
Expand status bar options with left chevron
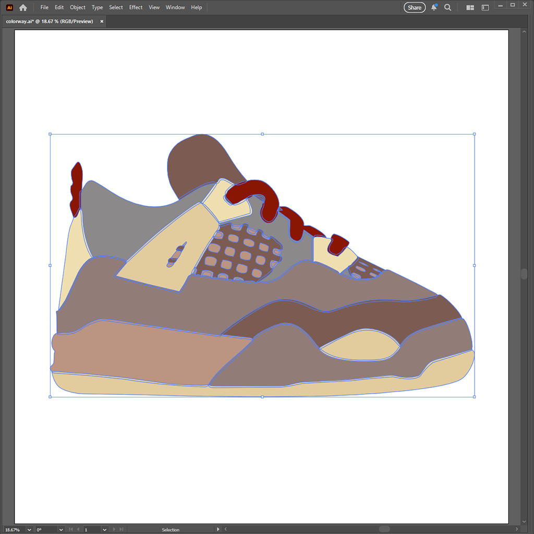pyautogui.click(x=225, y=529)
